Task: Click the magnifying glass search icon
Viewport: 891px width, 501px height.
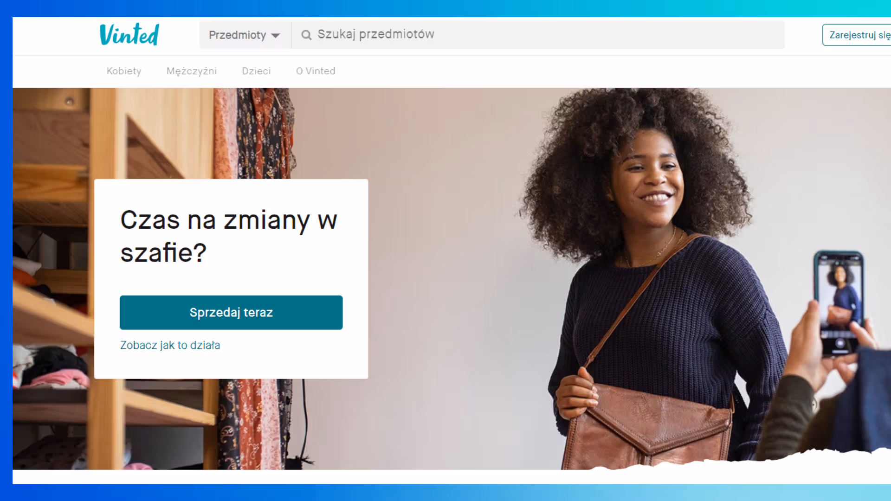Action: point(306,35)
